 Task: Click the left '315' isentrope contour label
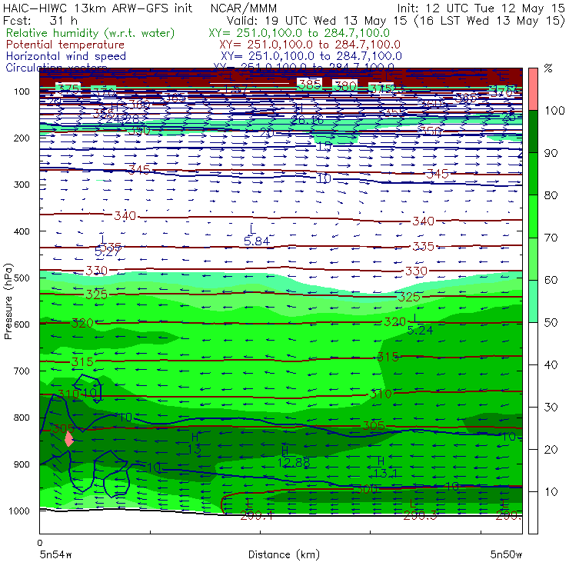(x=82, y=362)
